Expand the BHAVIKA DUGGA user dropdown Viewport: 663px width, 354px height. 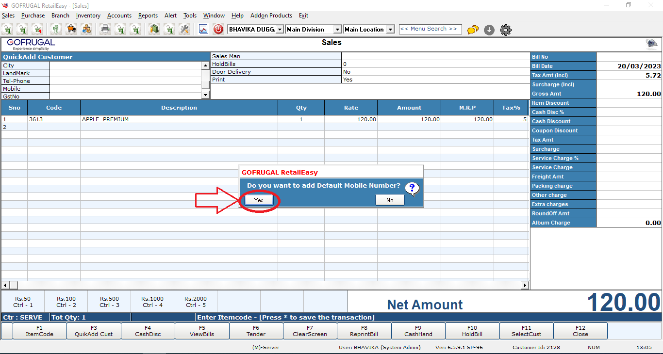point(280,30)
